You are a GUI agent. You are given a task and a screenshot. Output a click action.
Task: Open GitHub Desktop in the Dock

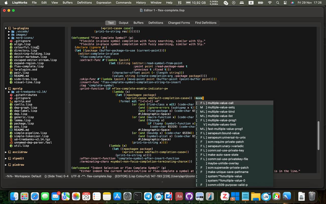pos(189,196)
